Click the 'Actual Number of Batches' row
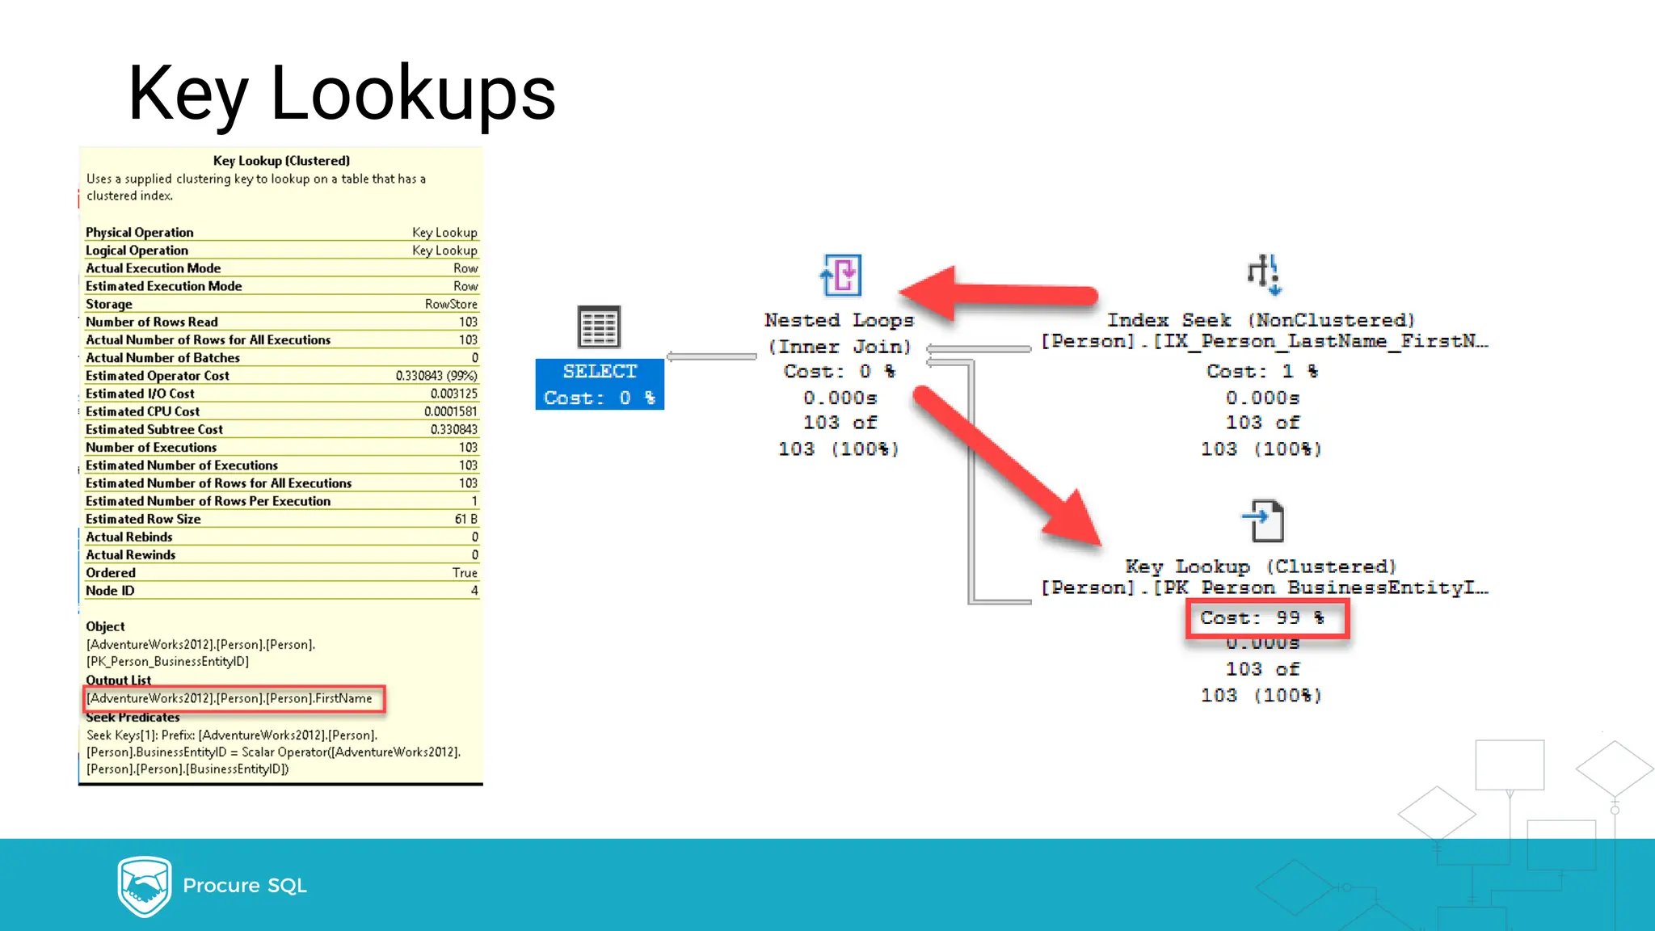1655x931 pixels. (x=281, y=358)
